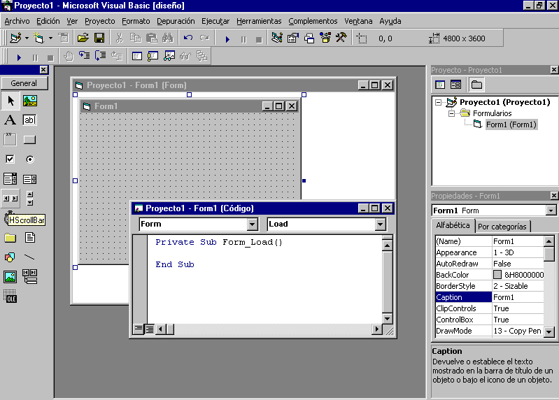Click the Find binoculars icon

click(167, 38)
